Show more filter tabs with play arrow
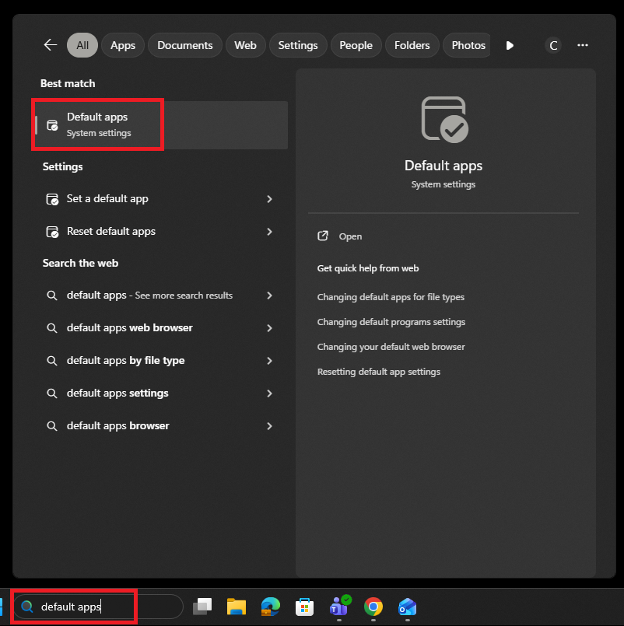 point(510,46)
